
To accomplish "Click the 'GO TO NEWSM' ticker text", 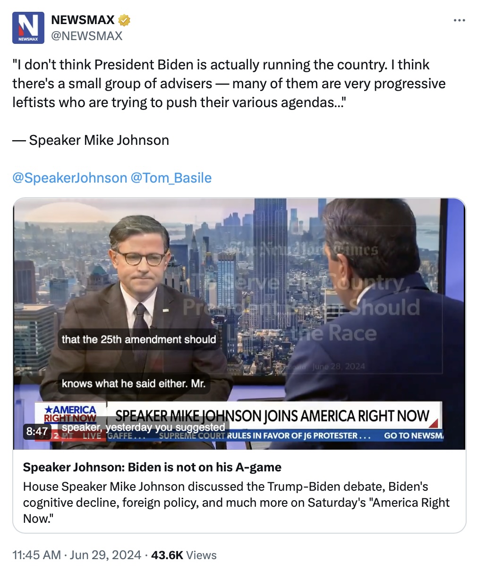I will (x=414, y=436).
